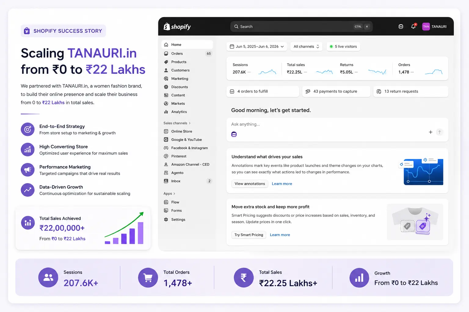The height and width of the screenshot is (312, 469).
Task: Click the Sidekick icon below Ask anything
Action: [234, 134]
